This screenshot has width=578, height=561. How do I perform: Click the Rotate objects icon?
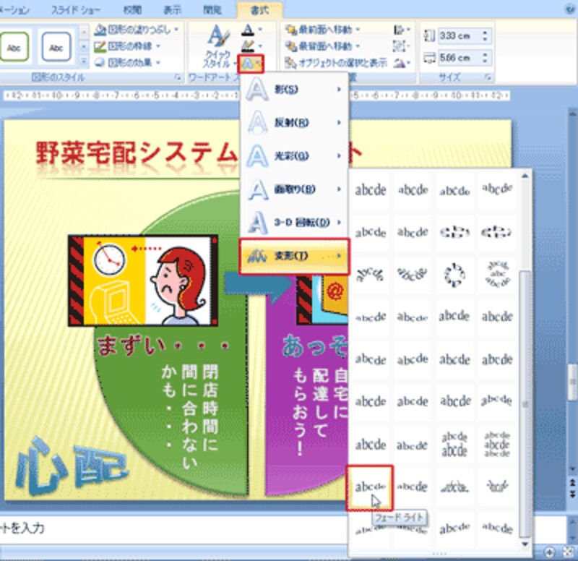point(399,63)
